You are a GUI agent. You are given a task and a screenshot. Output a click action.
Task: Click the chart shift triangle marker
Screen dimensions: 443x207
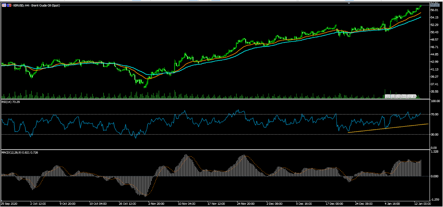349,3
